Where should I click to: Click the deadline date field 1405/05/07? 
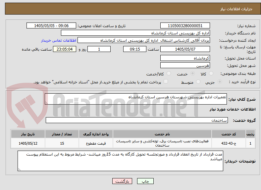185,49
